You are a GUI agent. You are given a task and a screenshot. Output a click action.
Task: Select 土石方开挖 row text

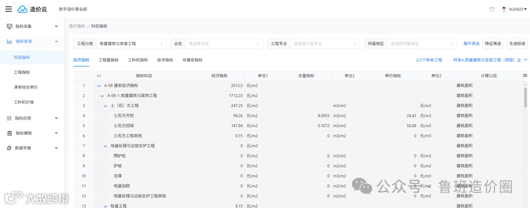123,116
